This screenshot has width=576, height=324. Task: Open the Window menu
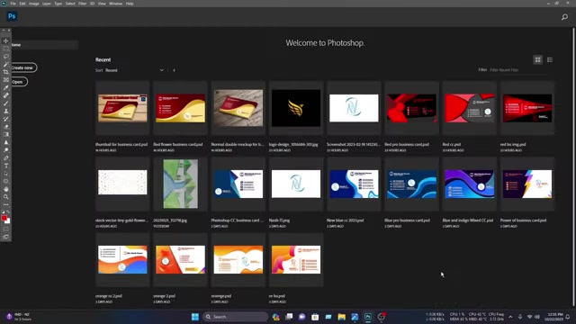point(116,4)
